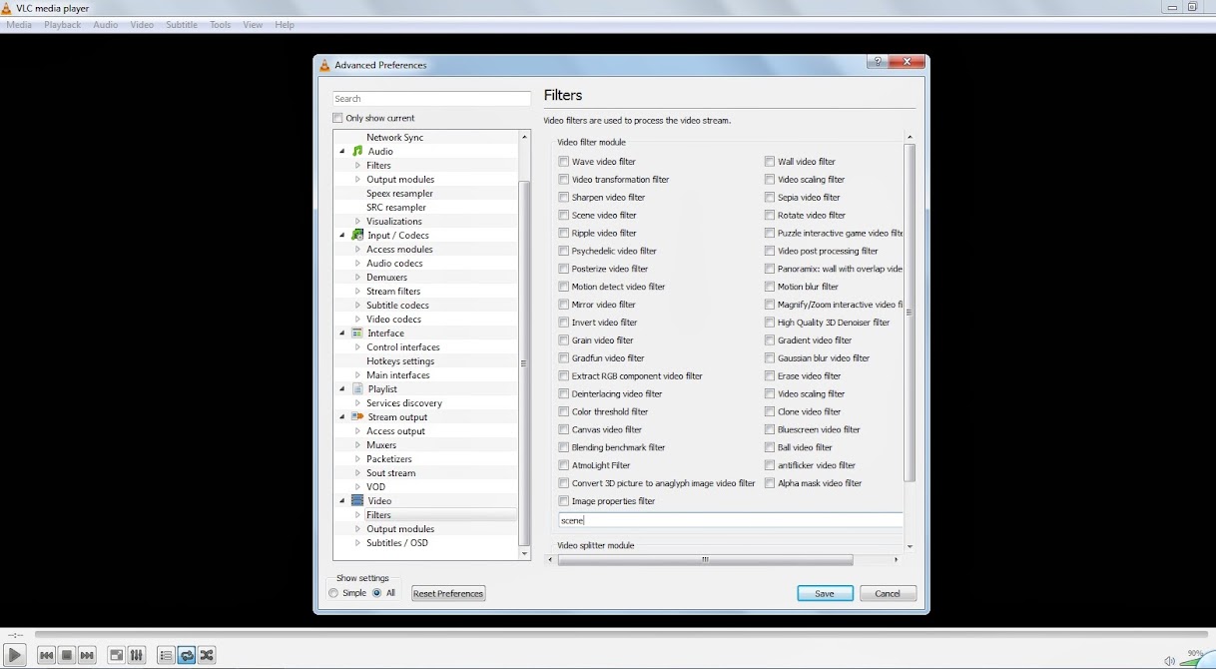Check the Rotate video filter box
Image resolution: width=1216 pixels, height=669 pixels.
(x=770, y=216)
